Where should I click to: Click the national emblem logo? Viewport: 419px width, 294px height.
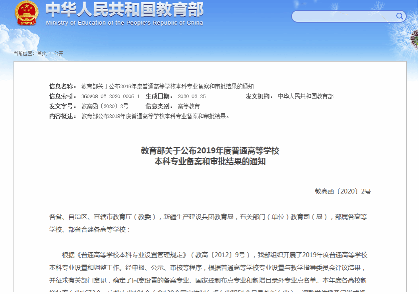point(27,14)
